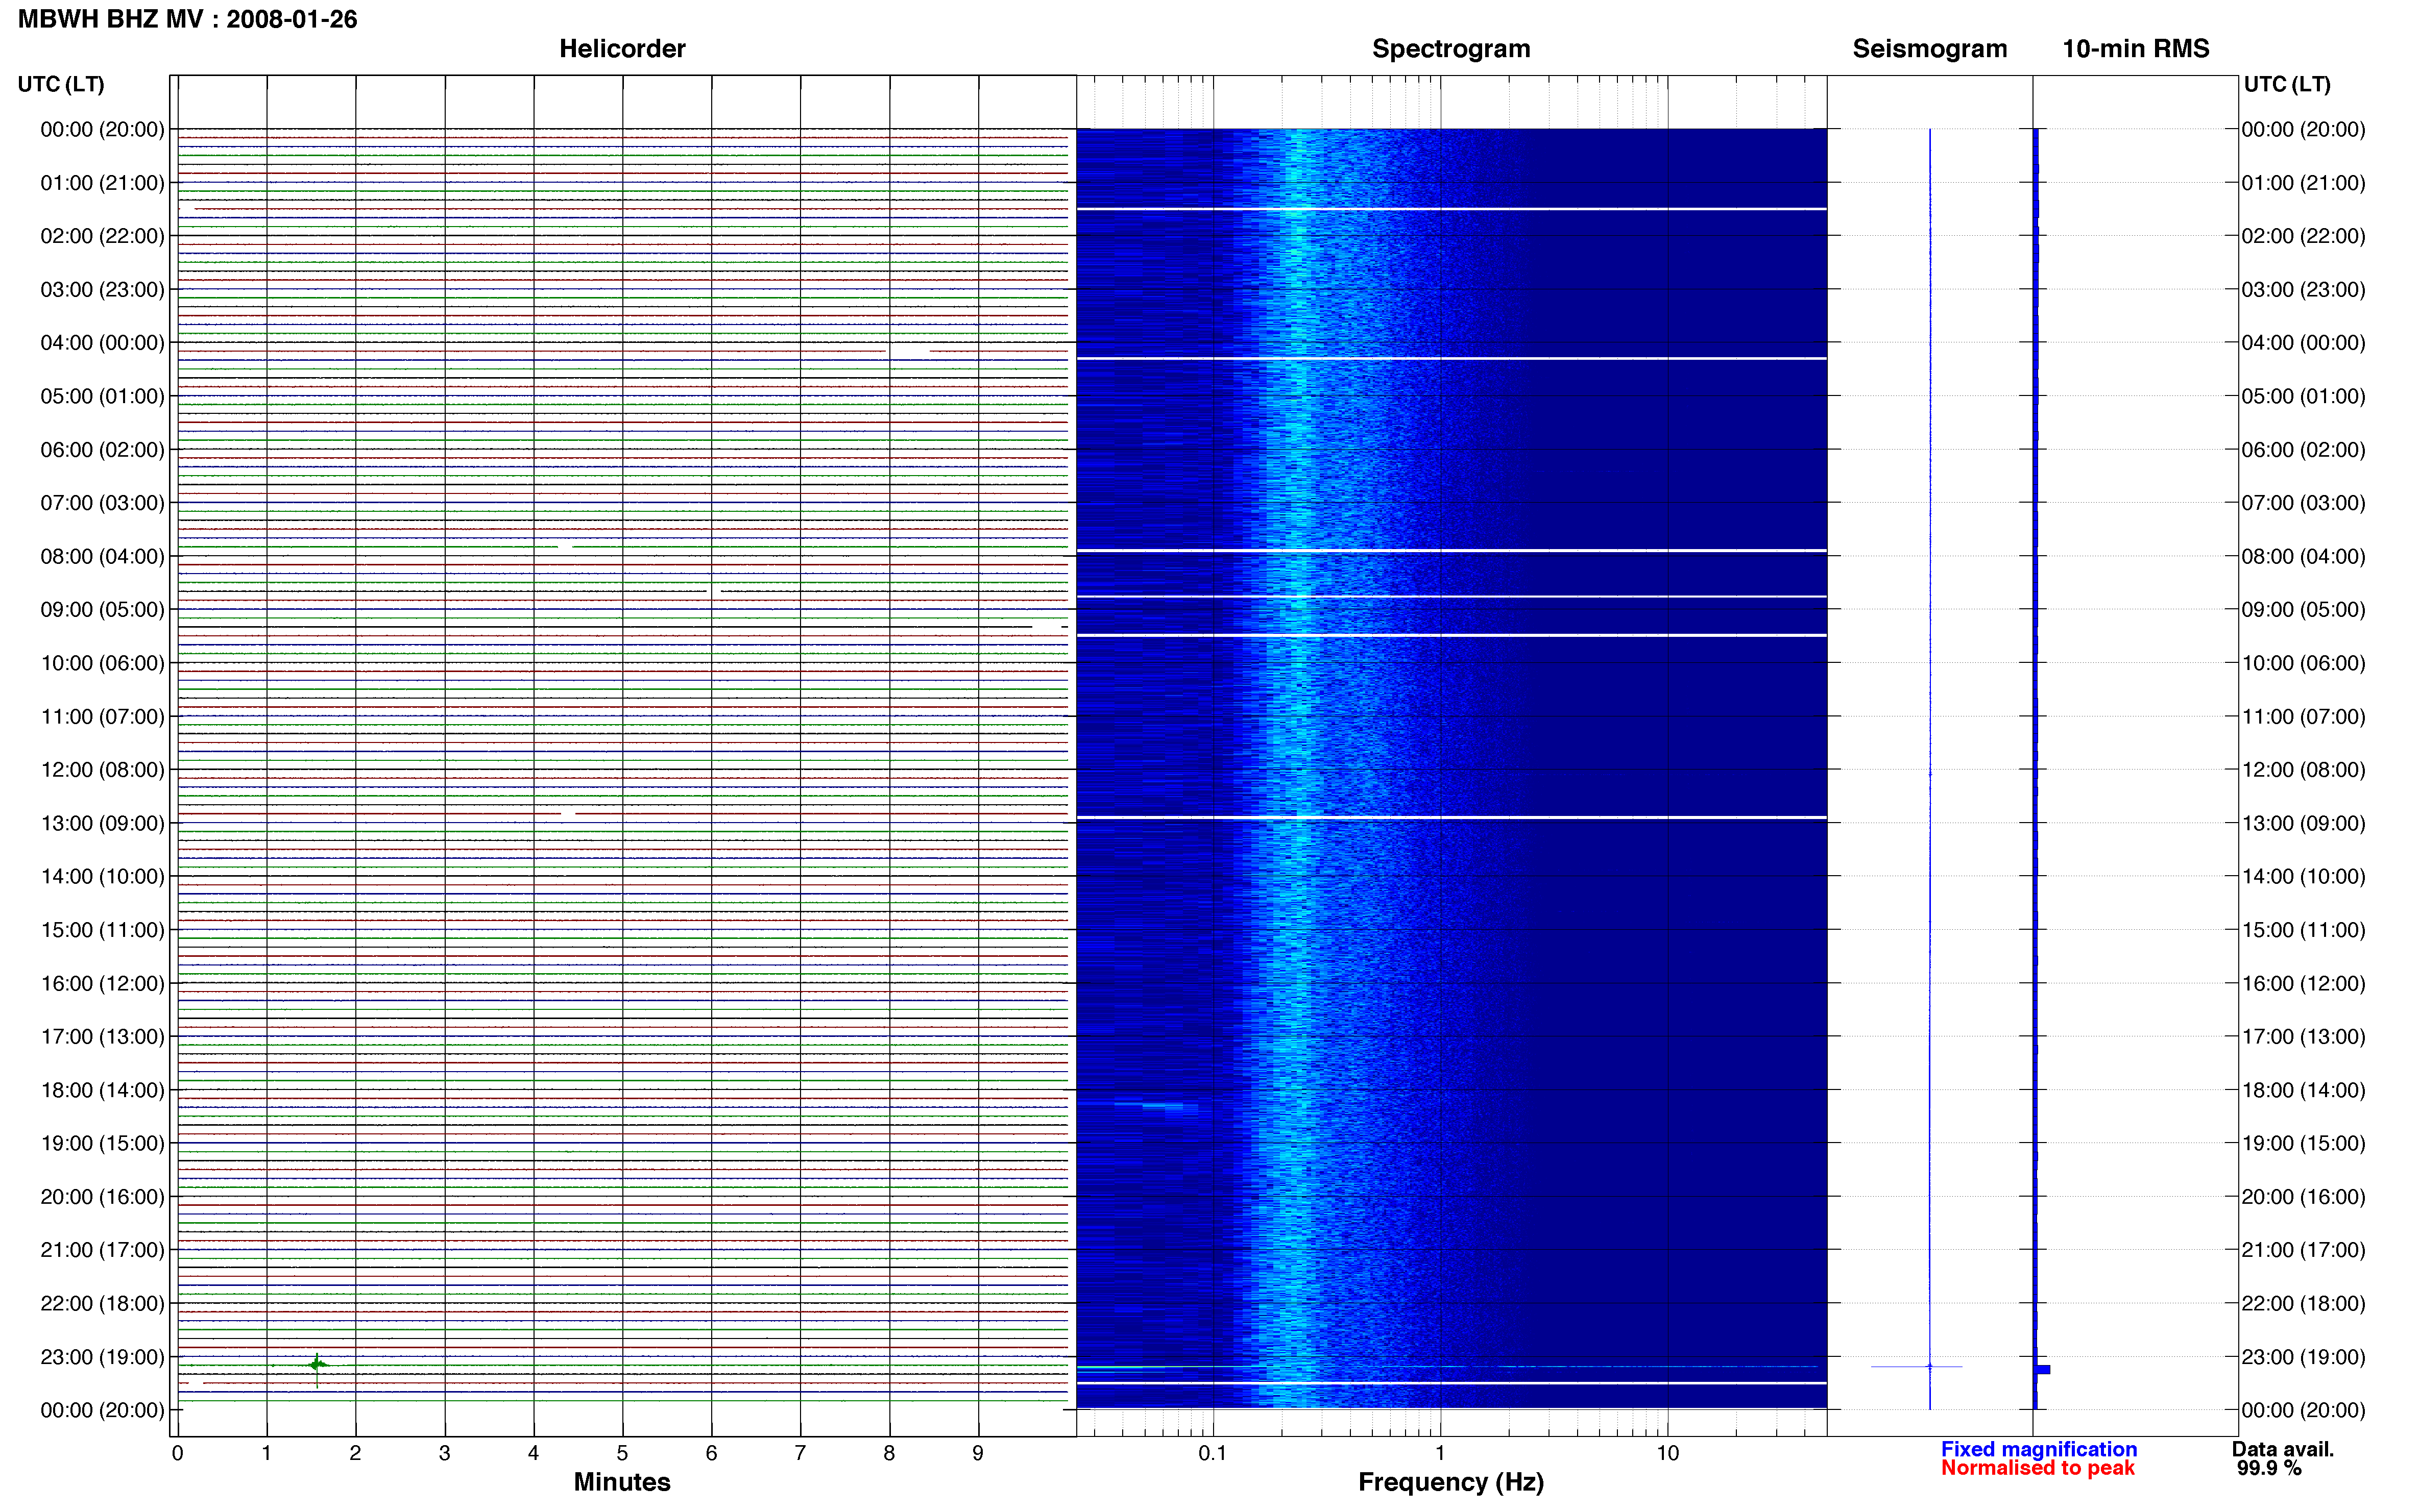2420x1512 pixels.
Task: Click the right 'UTC (LT)' axis label
Action: (2287, 84)
